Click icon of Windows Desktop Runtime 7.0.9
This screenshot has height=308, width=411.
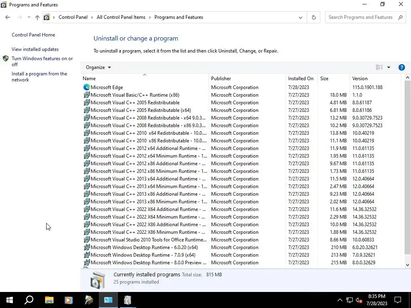(x=87, y=255)
